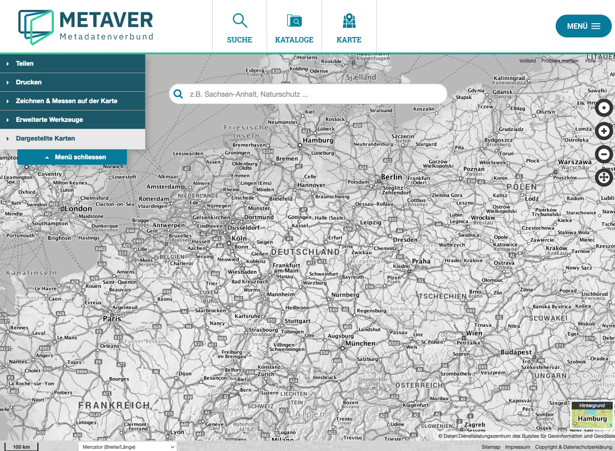This screenshot has height=451, width=615.
Task: Open the Mercator projection dropdown
Action: [x=127, y=447]
